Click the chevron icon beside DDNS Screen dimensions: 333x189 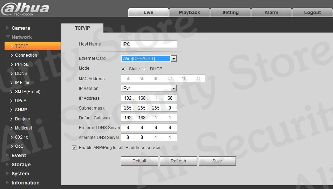point(12,73)
